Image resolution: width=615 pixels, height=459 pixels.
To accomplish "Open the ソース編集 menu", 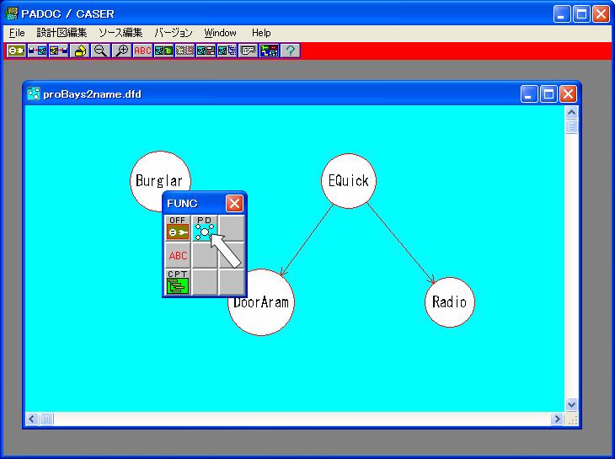I will [x=120, y=33].
